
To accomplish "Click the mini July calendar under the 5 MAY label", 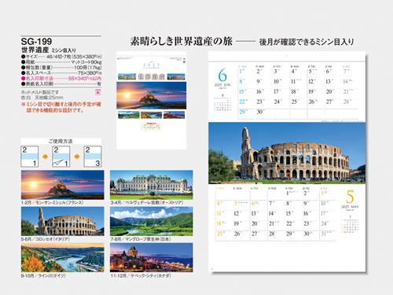I will [350, 224].
